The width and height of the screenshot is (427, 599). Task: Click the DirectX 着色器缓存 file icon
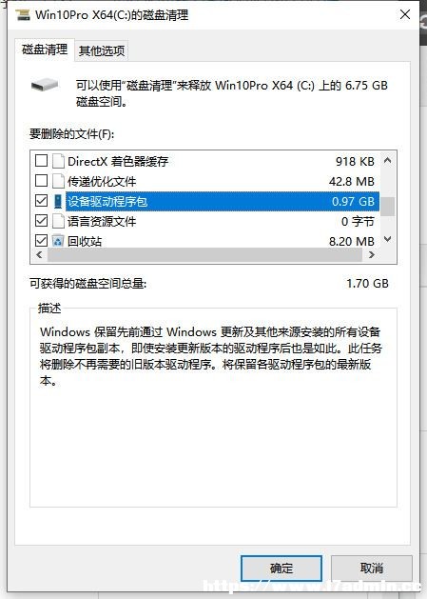(58, 161)
